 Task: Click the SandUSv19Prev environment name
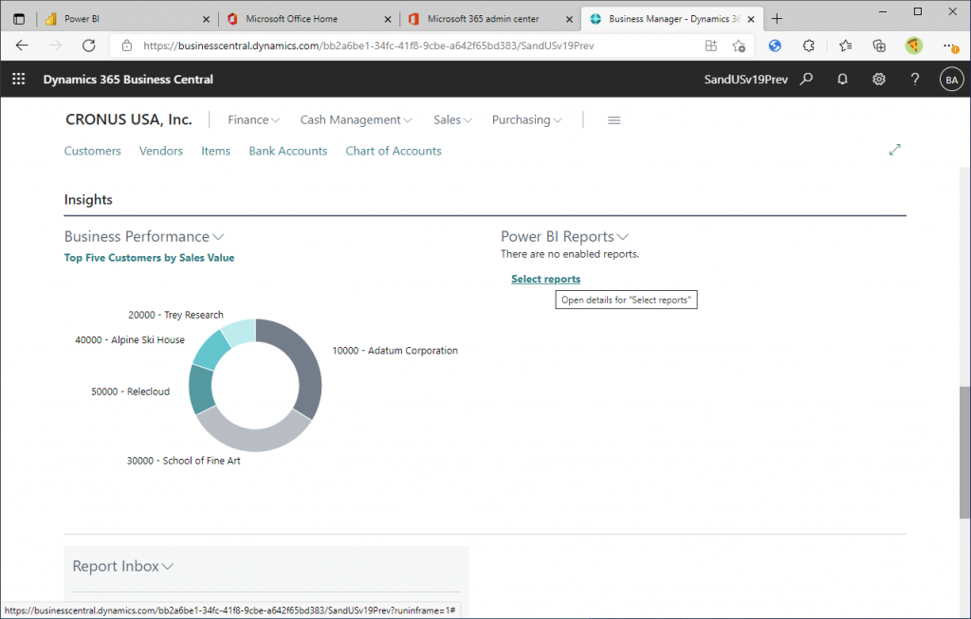tap(745, 80)
